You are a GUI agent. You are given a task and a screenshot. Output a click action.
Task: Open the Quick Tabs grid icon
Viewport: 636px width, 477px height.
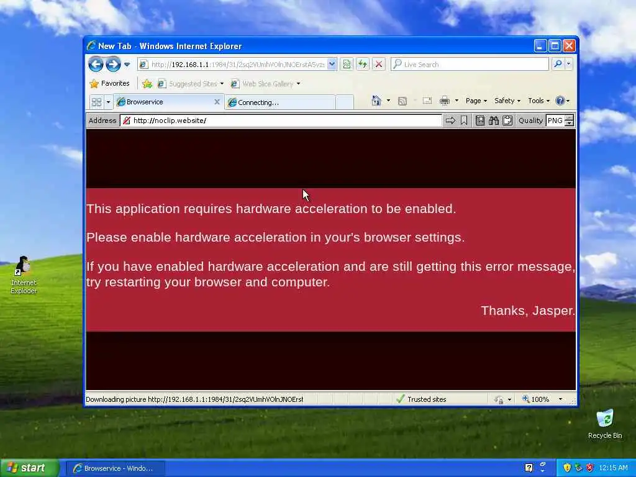(x=96, y=102)
